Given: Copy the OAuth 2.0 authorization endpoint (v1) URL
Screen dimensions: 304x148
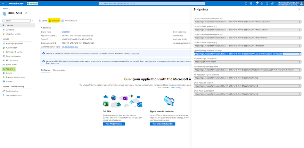Looking at the screenshot, I should pyautogui.click(x=299, y=38).
